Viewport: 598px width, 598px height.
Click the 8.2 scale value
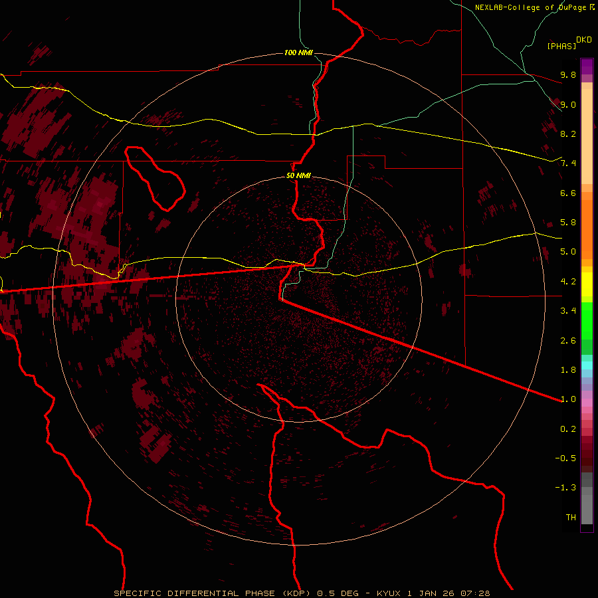point(568,134)
